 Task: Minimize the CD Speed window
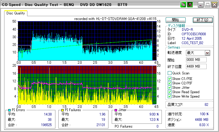201,5
